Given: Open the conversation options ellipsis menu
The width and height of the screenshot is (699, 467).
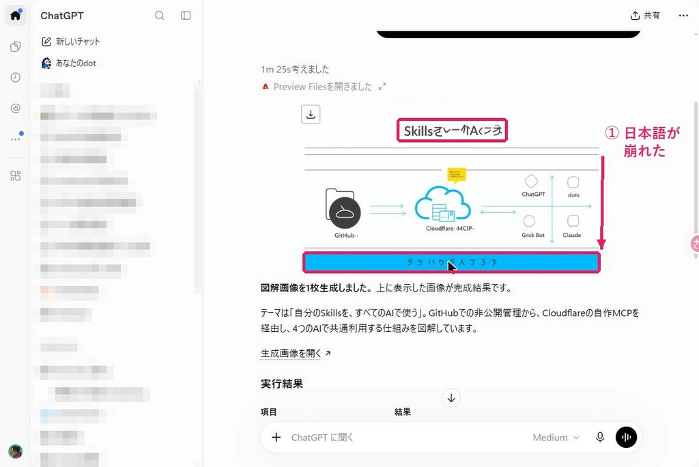Looking at the screenshot, I should point(683,16).
